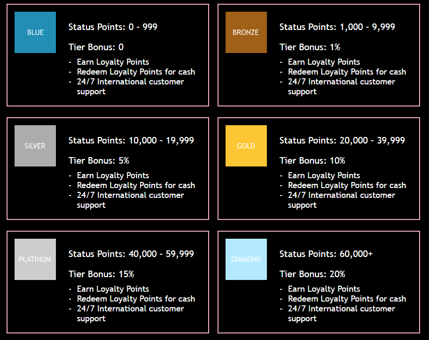This screenshot has height=340, width=429.
Task: Select Status Points 40,000 - 59,999 text
Action: [131, 254]
